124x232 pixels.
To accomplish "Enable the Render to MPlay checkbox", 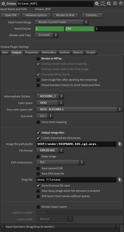I will pos(38,59).
